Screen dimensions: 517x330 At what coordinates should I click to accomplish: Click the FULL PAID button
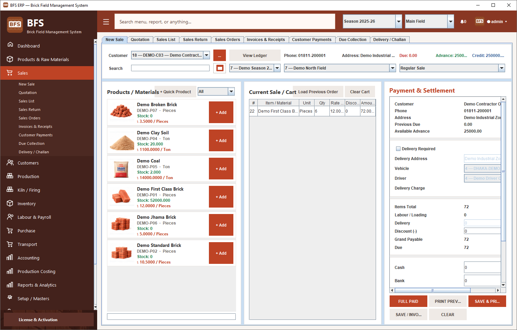tap(408, 301)
